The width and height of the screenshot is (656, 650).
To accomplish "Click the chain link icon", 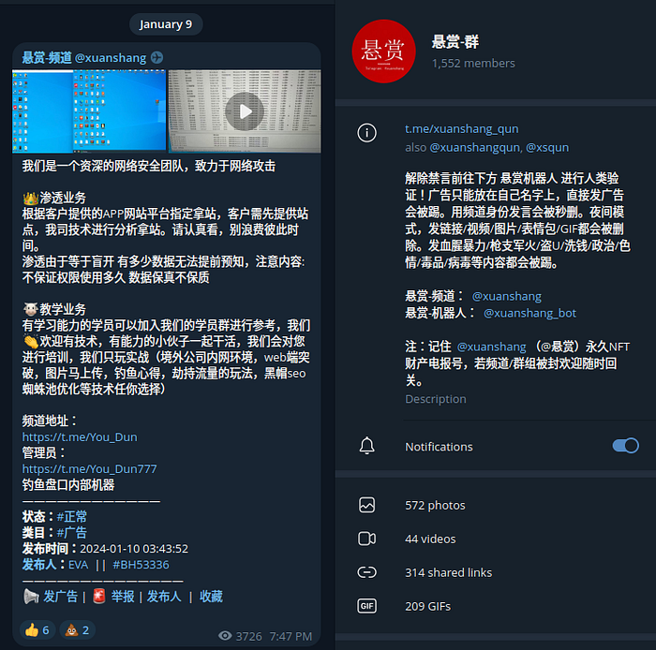I will [x=367, y=572].
